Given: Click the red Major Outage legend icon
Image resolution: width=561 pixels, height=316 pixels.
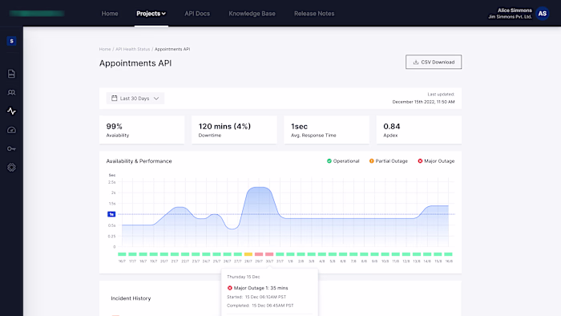Looking at the screenshot, I should coord(420,161).
